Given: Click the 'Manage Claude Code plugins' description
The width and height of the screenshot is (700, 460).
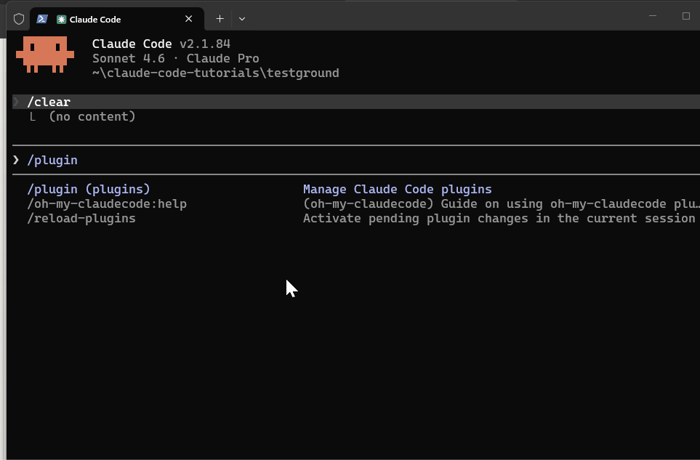Looking at the screenshot, I should click(x=397, y=189).
